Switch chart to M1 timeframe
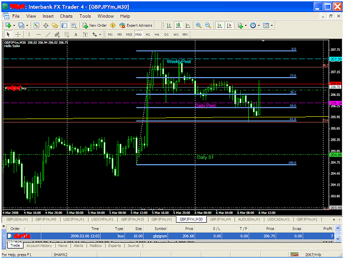This screenshot has height=259, width=344. [110, 35]
